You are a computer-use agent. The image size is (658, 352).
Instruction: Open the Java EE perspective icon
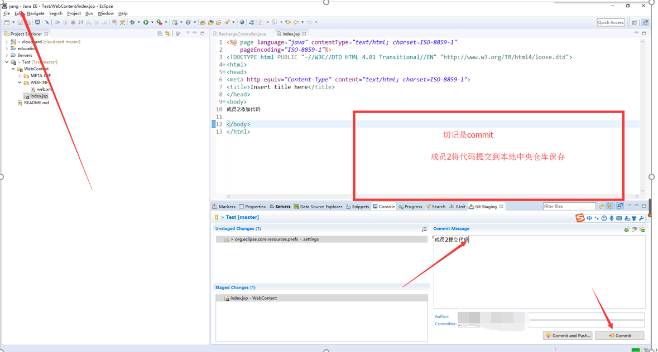pos(645,23)
